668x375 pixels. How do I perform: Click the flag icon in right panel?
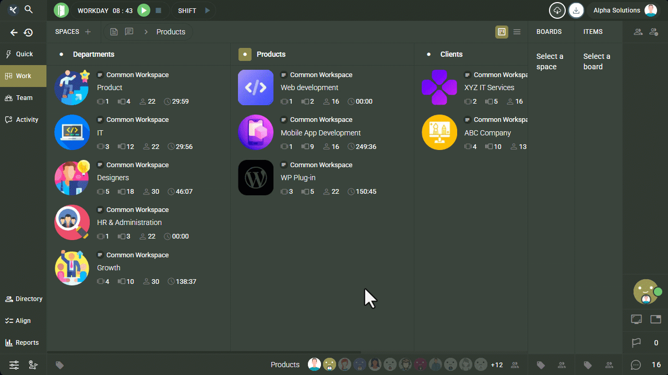636,343
